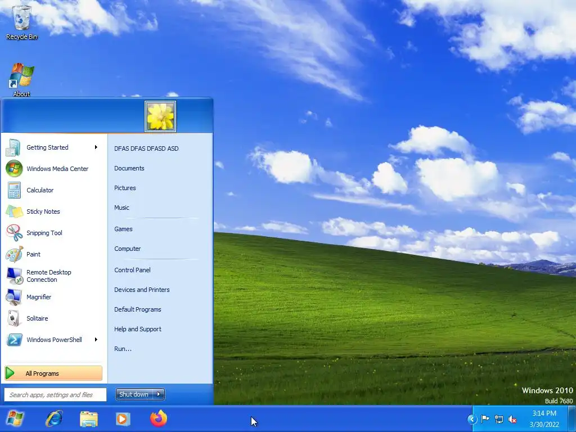The image size is (576, 432).
Task: Open the DFAS DFAS DFASD ASD user folder
Action: click(x=146, y=148)
